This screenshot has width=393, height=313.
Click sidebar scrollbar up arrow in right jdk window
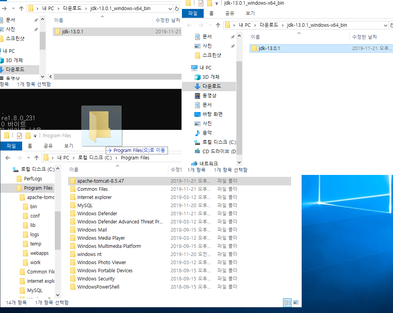[x=239, y=36]
